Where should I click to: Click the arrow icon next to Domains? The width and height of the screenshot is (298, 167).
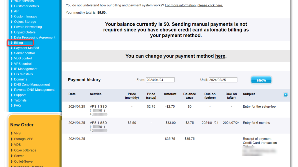point(12,79)
